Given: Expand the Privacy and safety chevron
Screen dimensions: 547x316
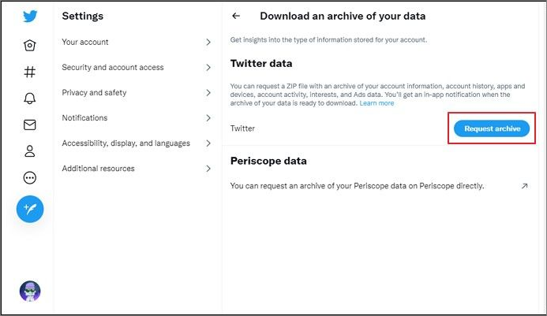Looking at the screenshot, I should point(208,93).
